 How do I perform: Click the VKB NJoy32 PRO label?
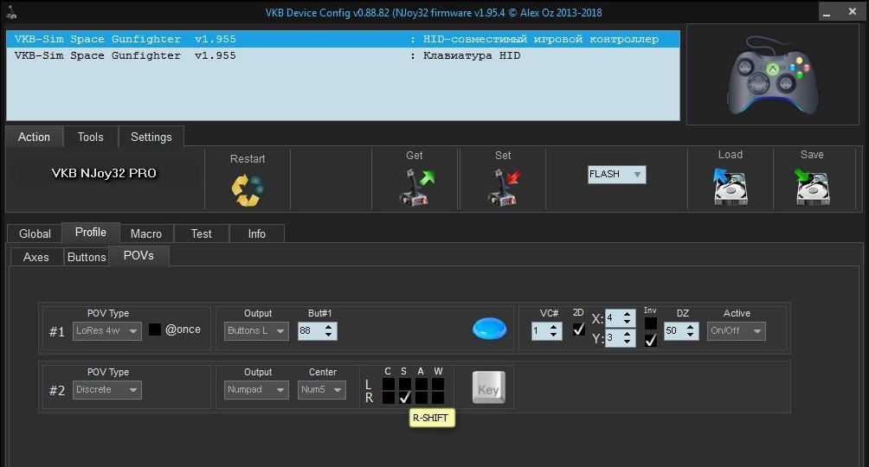[x=104, y=173]
